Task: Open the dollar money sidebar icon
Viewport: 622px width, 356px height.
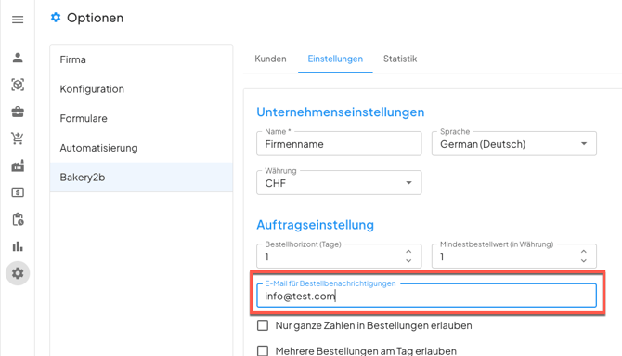Action: tap(18, 192)
